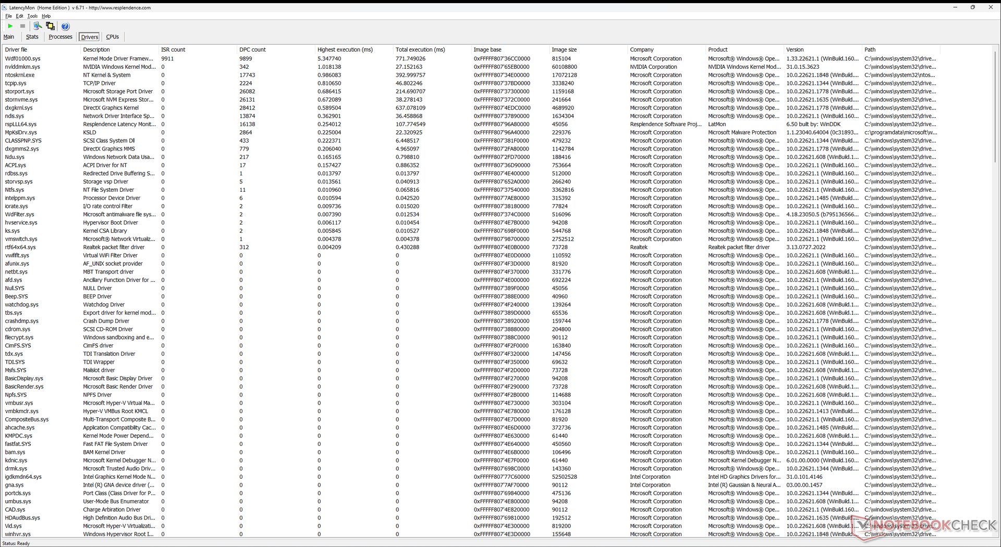Open the system options toolbar icon
Viewport: 1001px width, 547px height.
tap(38, 26)
